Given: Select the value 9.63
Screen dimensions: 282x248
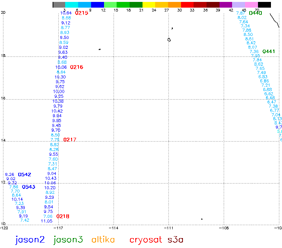Looking at the screenshot, I should pyautogui.click(x=63, y=52).
